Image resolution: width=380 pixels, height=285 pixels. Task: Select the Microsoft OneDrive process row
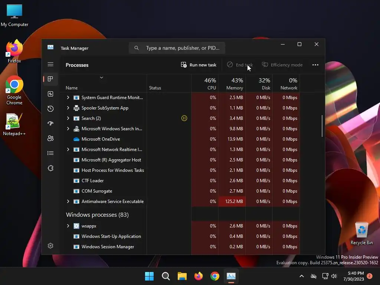pos(179,139)
